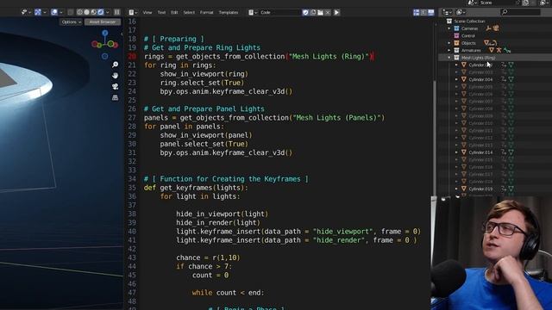552x310 pixels.
Task: Toggle the camera view icon
Action: tap(115, 86)
